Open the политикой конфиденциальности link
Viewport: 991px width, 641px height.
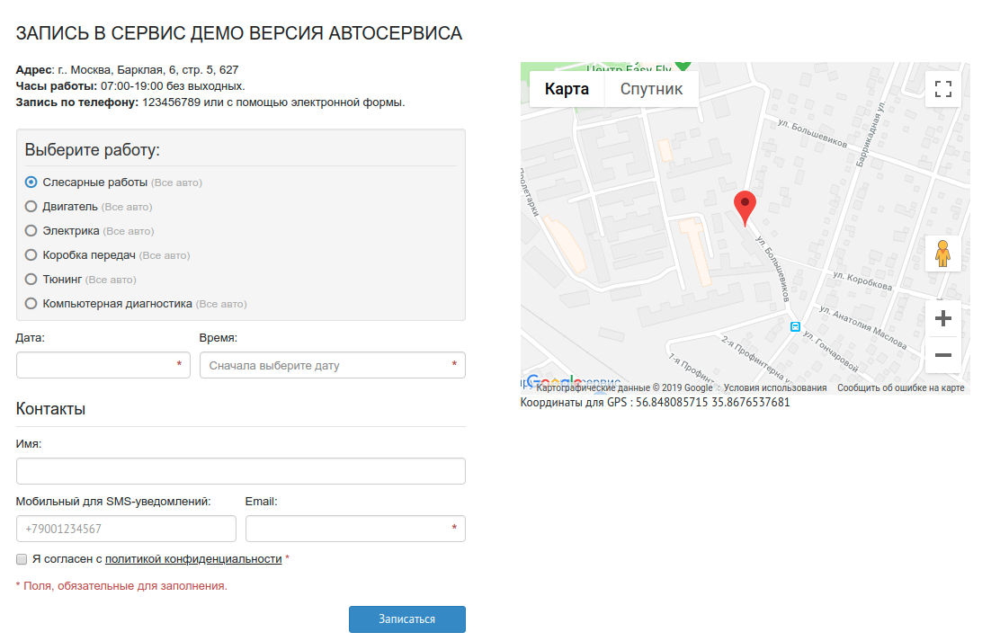tap(193, 559)
